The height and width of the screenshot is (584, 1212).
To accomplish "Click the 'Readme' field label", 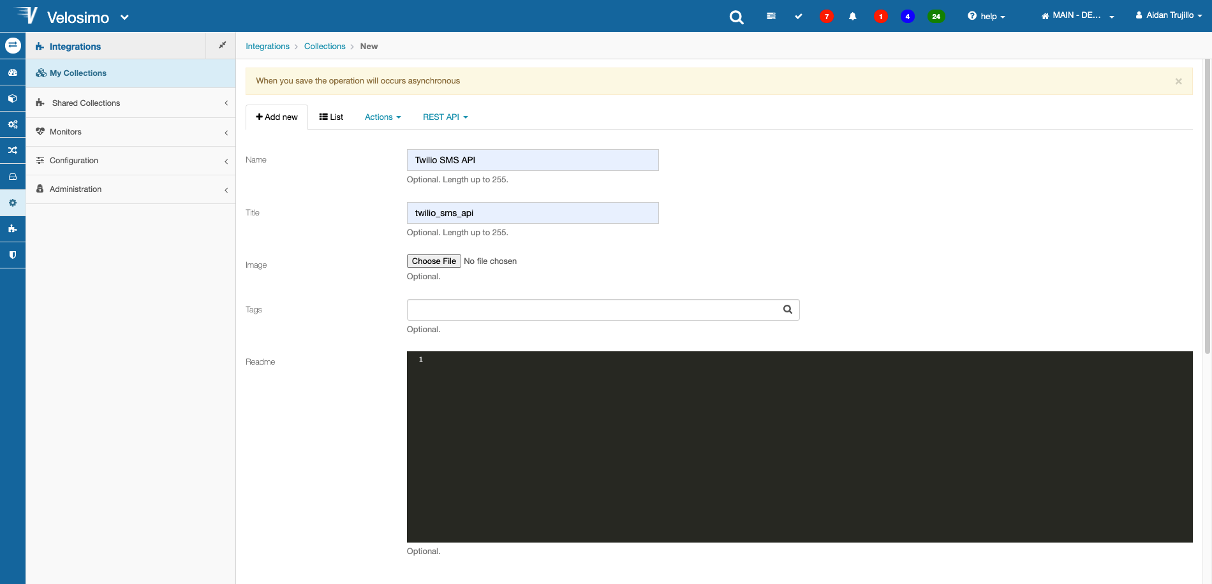I will point(260,362).
